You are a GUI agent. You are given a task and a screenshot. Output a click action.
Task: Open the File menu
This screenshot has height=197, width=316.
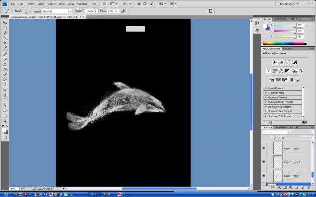pyautogui.click(x=13, y=4)
